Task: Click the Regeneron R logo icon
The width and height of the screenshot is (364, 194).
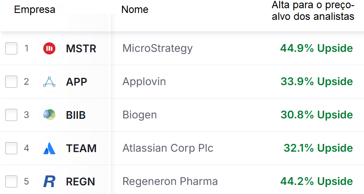Action: 49,181
